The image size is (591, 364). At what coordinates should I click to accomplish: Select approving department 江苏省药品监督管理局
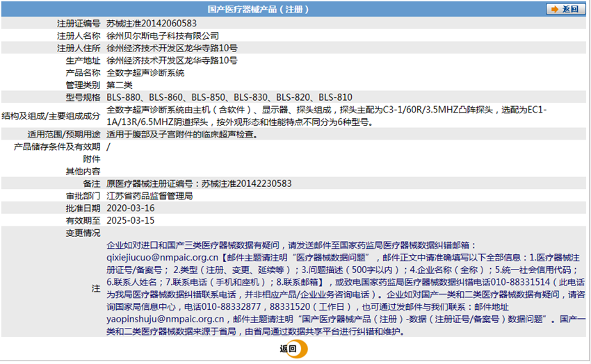click(149, 196)
